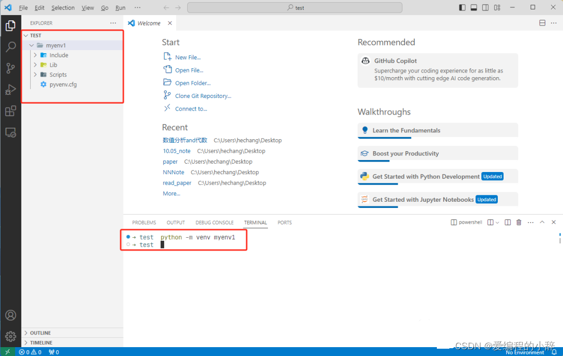Open the Accounts menu
This screenshot has height=356, width=563.
click(11, 315)
